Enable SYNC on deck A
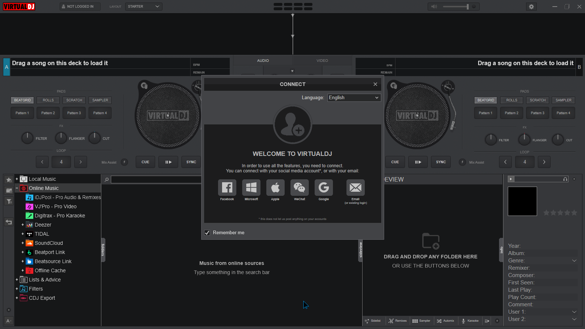Screen dimensions: 585x329 (x=191, y=162)
